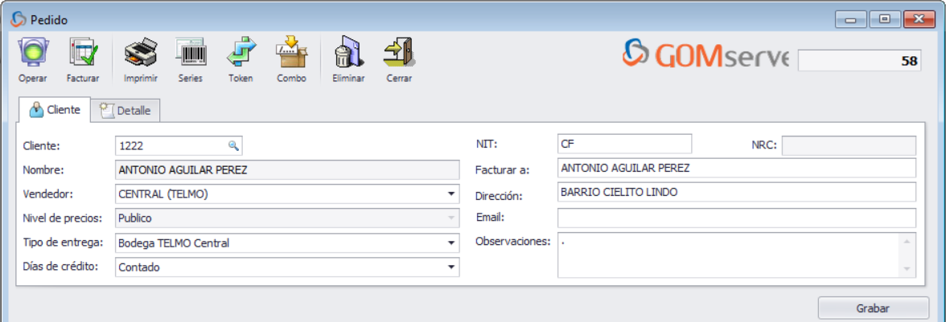Click Observaciones scrollbar down arrow

coord(906,269)
